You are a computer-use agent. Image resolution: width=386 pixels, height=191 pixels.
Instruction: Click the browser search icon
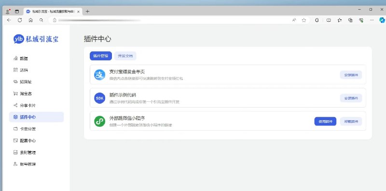(x=41, y=20)
